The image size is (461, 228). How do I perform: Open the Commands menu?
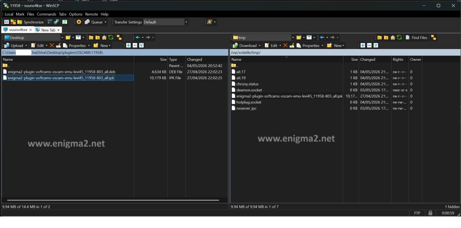(46, 14)
